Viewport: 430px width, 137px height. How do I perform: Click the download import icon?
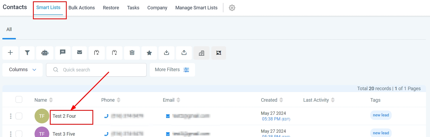point(167,53)
